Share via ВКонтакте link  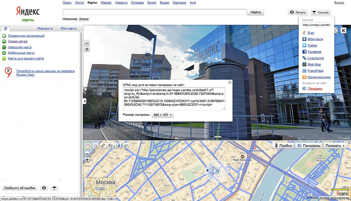(315, 39)
